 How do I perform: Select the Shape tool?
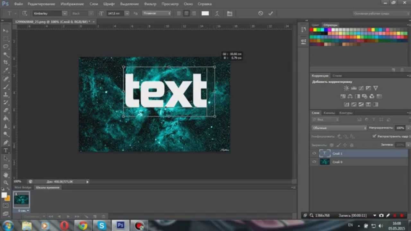[6, 167]
